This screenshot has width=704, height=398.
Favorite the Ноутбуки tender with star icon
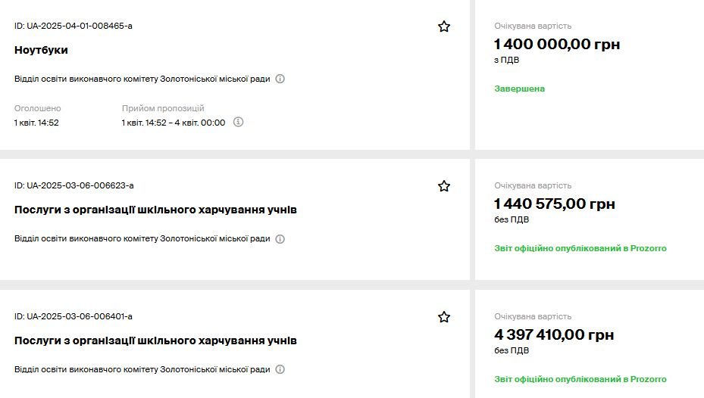(443, 26)
